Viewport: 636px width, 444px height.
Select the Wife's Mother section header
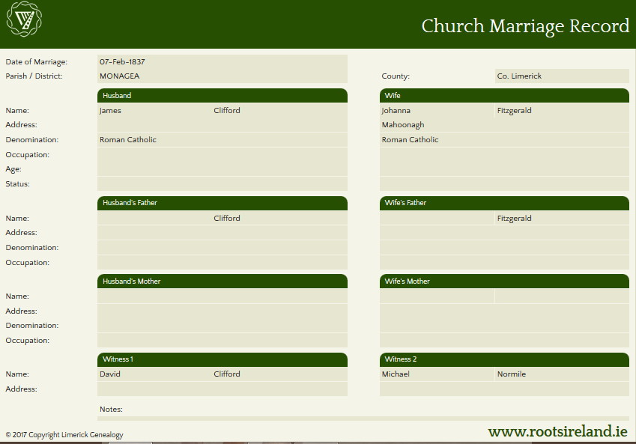[504, 282]
